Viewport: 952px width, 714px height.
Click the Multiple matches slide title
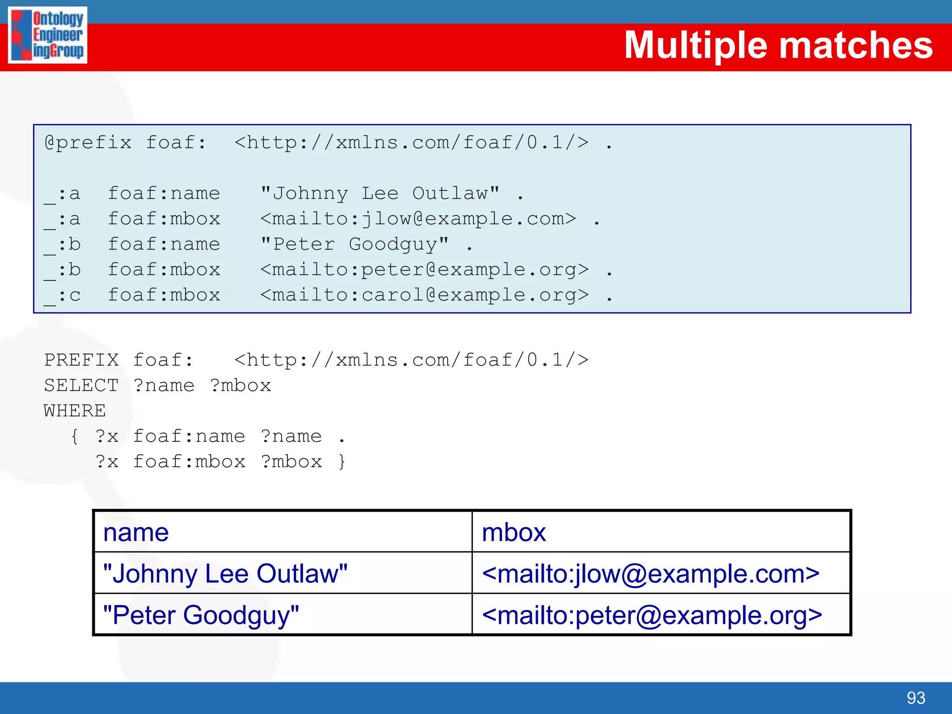[x=778, y=45]
